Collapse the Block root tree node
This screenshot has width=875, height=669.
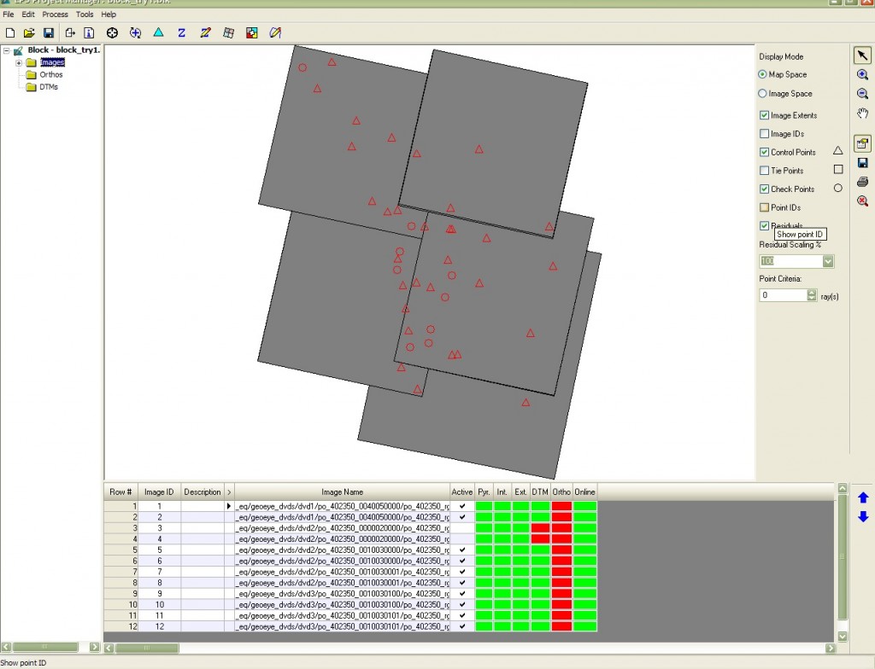pyautogui.click(x=7, y=50)
